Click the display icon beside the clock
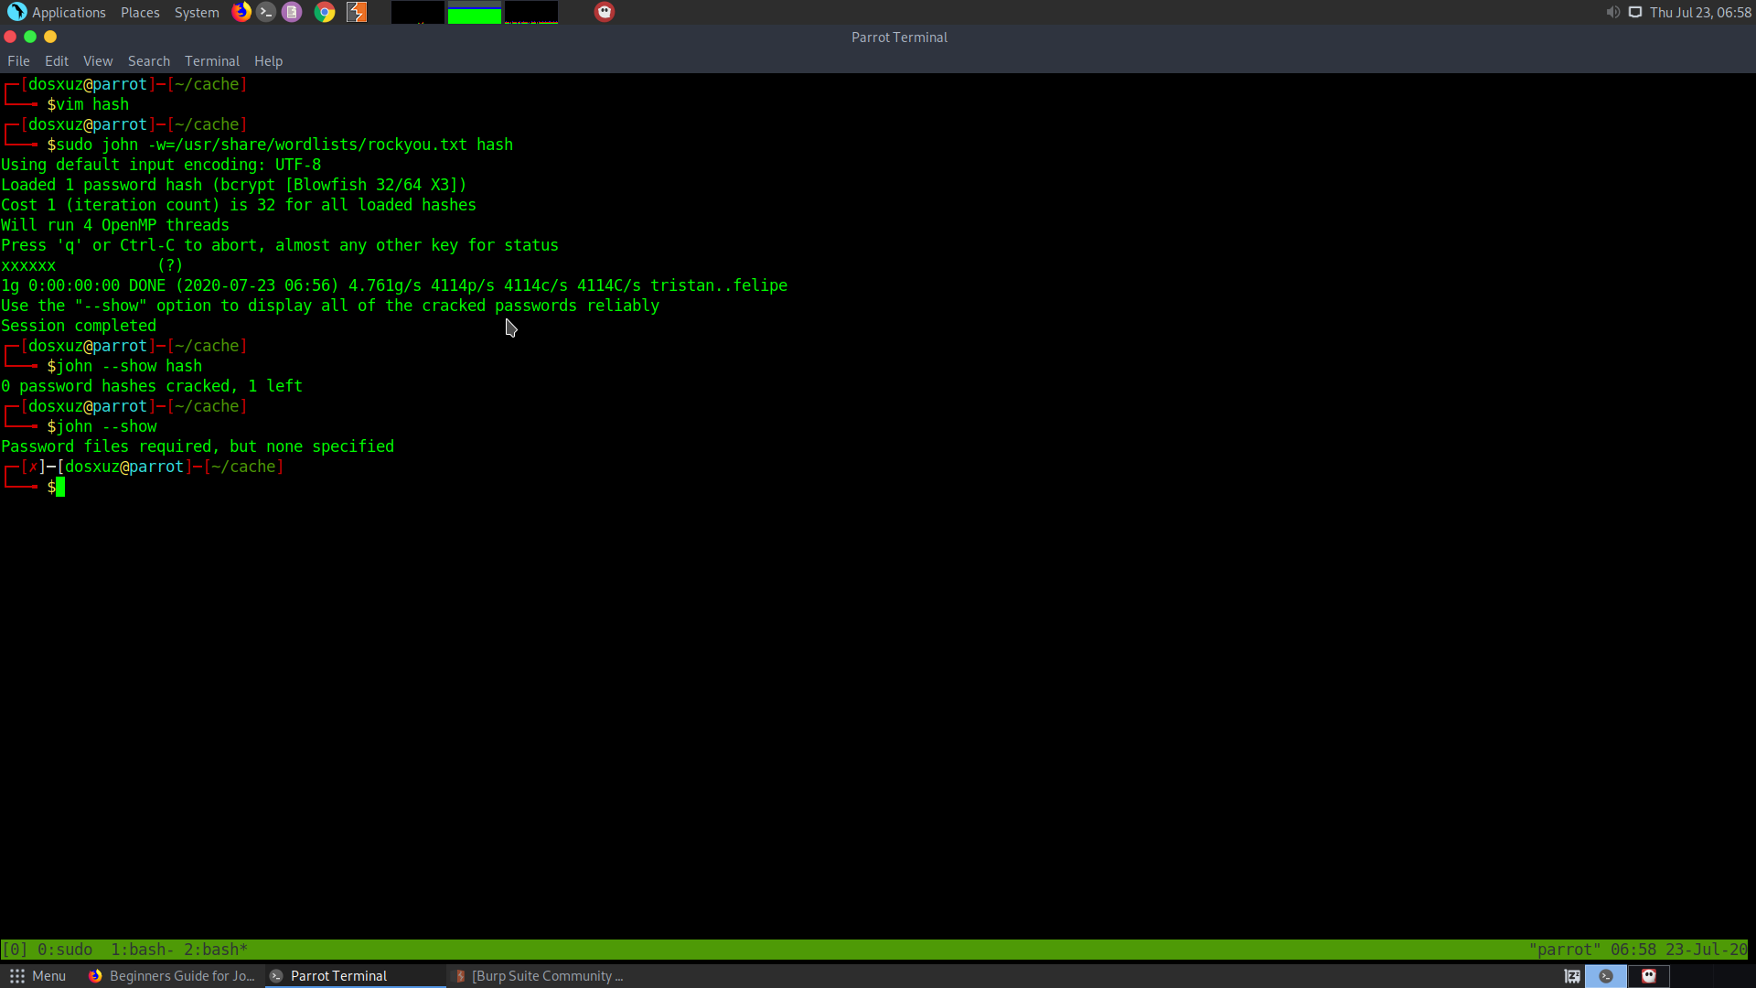 [1635, 12]
